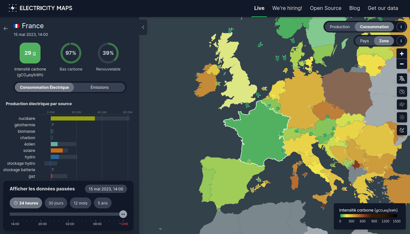Click the zoom in plus button
The height and width of the screenshot is (234, 410).
coord(402,54)
